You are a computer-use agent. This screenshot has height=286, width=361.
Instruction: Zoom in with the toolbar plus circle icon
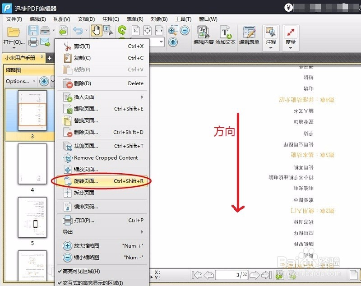click(x=173, y=42)
